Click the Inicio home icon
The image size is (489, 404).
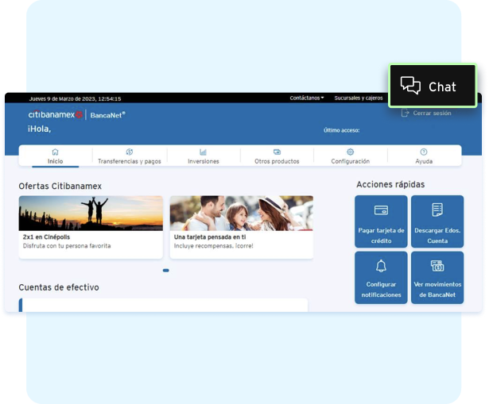point(55,152)
